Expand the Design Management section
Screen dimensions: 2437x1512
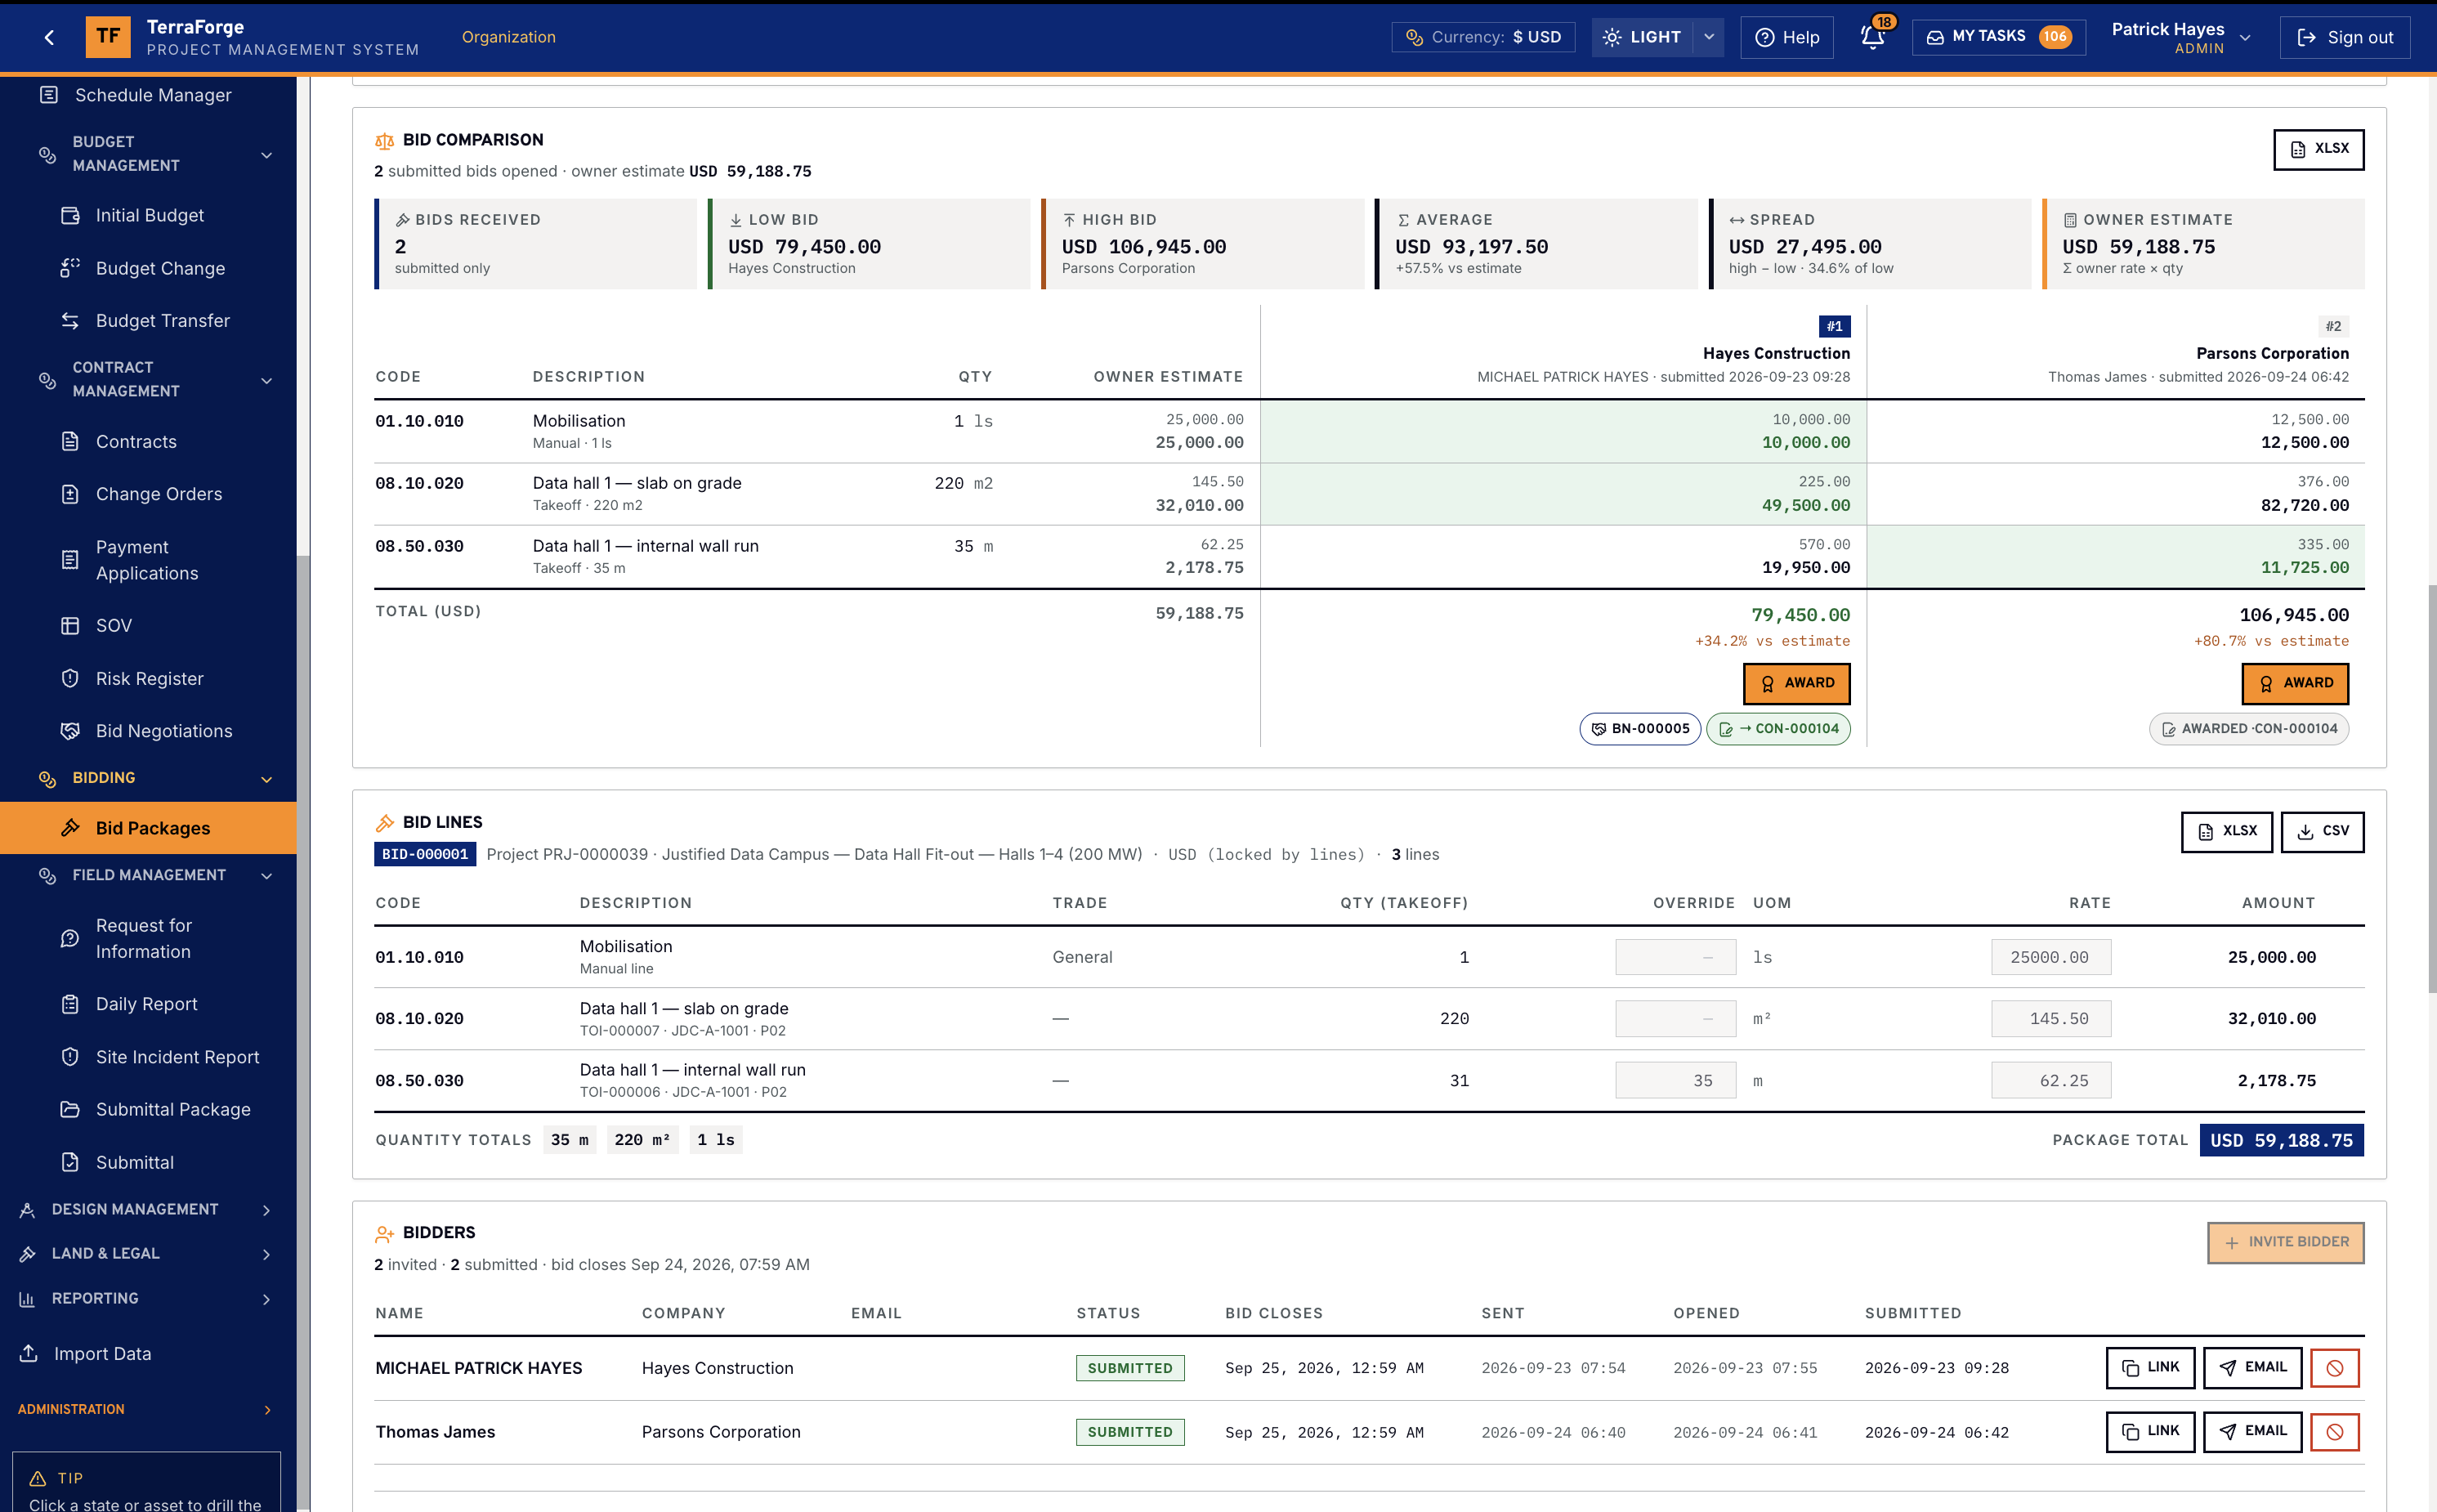266,1210
